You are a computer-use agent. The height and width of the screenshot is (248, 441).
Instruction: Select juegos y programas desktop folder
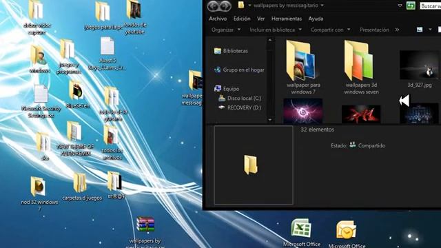tap(68, 57)
